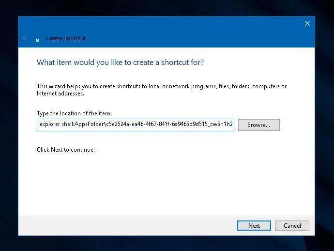Click the heading 'What item would you like to create a shortcut for?'
This screenshot has width=334, height=251.
click(120, 63)
